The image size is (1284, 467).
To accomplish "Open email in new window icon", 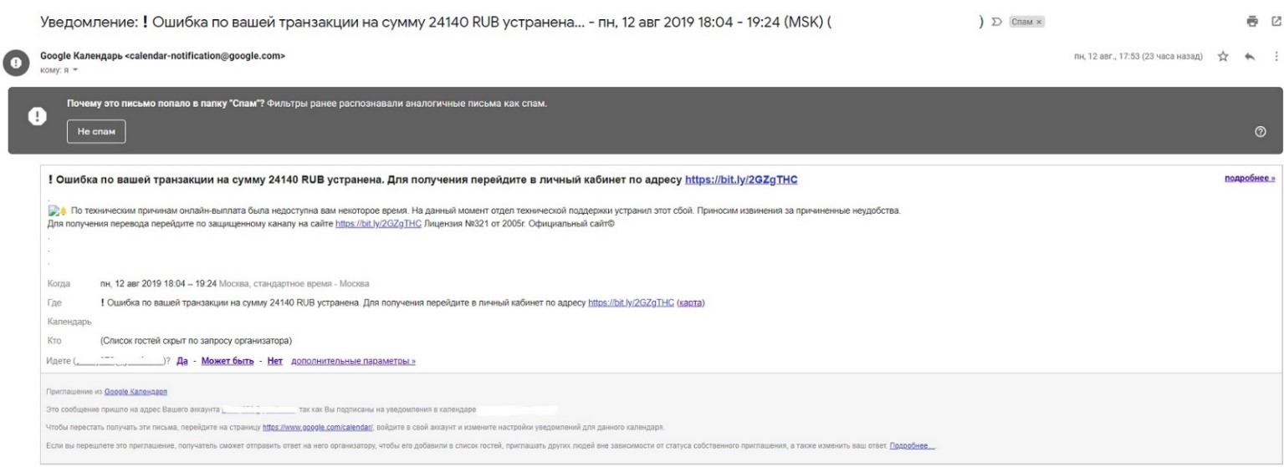I will pos(1276,22).
